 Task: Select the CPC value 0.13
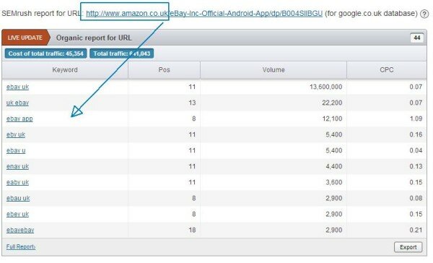click(416, 166)
